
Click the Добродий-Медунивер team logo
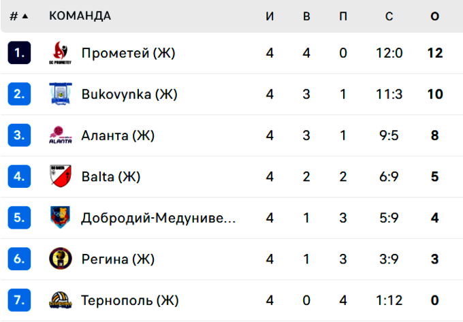(x=61, y=218)
